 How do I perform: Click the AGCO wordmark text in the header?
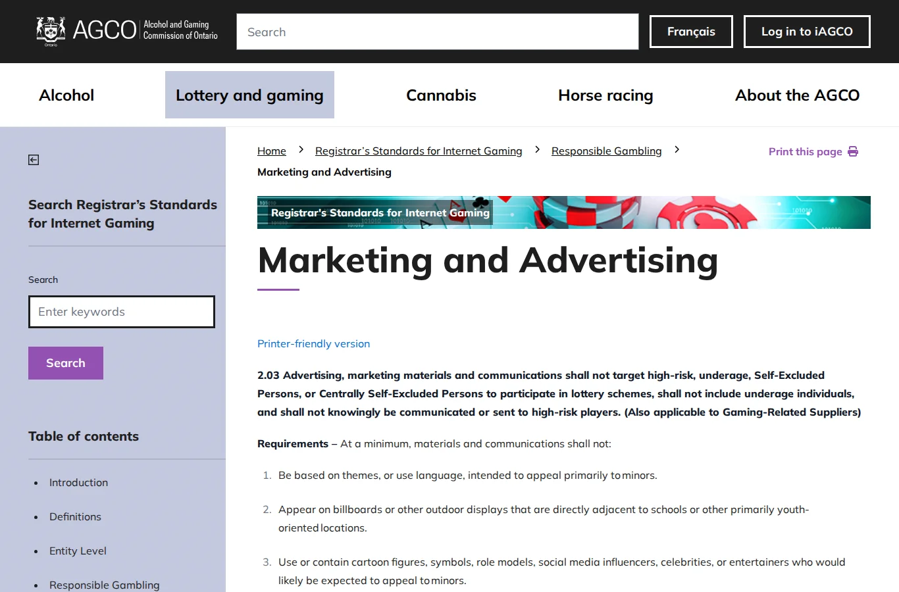[x=105, y=30]
